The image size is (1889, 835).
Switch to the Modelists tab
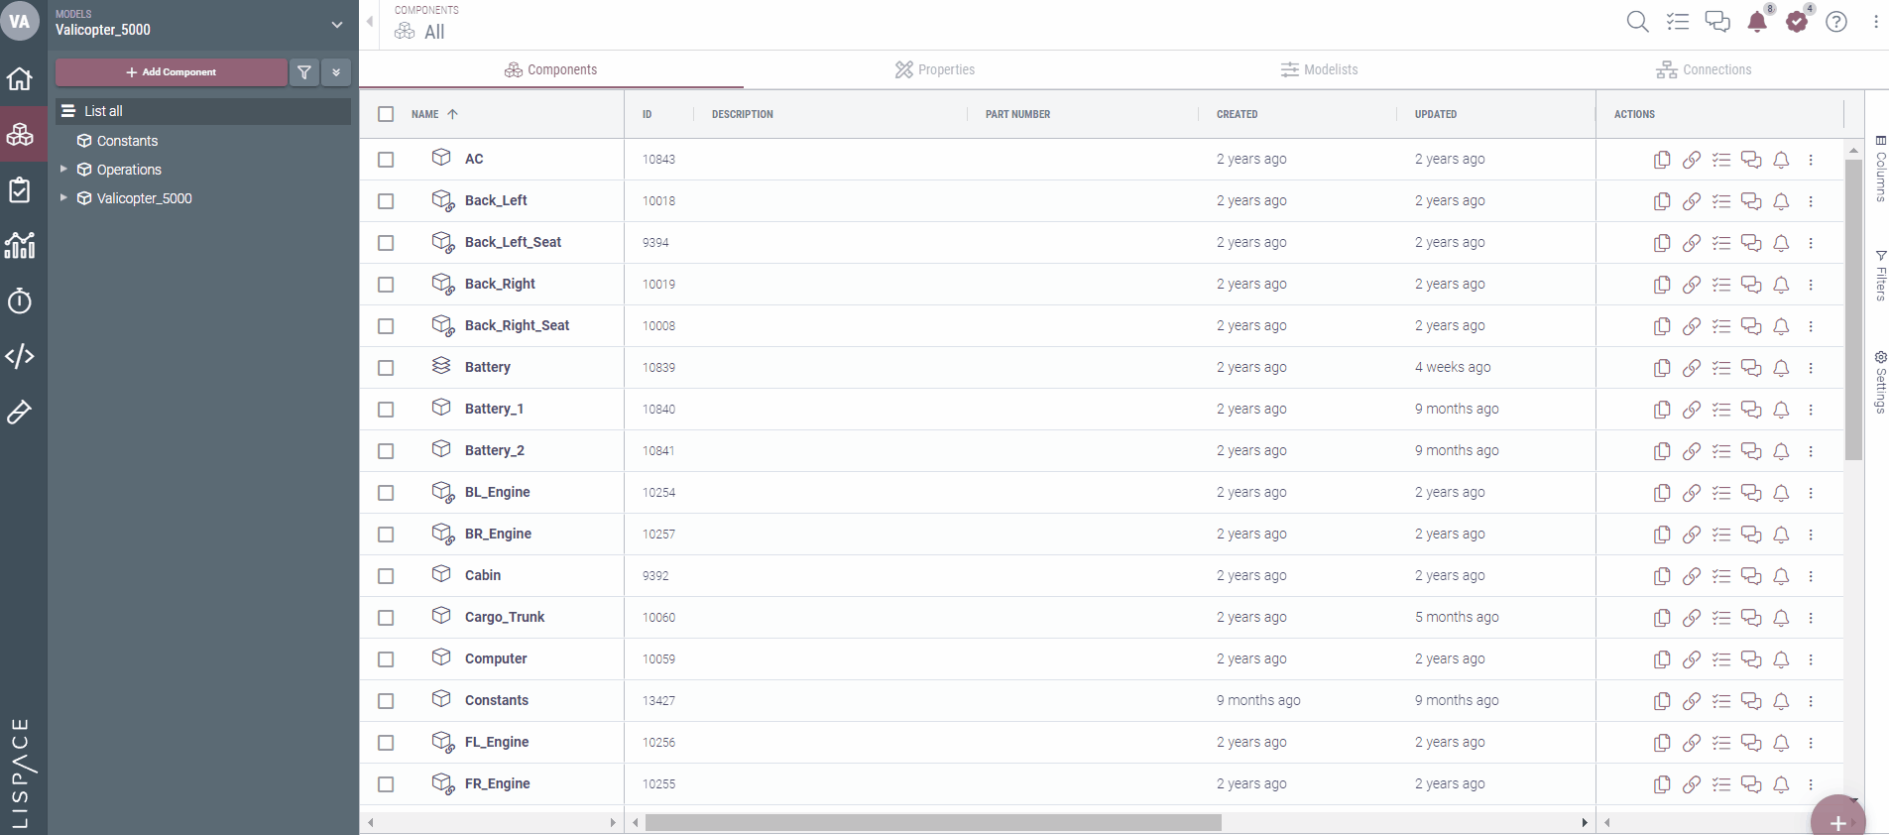1319,69
